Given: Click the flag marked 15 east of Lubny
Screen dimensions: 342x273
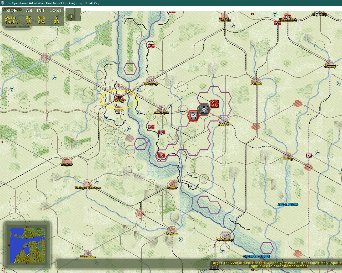Looking at the screenshot, I should point(309,156).
